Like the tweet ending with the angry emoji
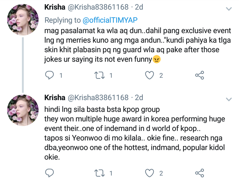 [x=149, y=75]
